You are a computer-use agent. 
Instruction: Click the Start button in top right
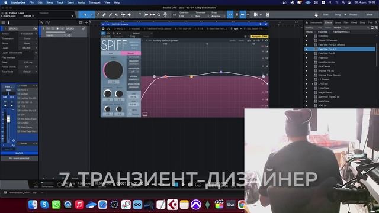(x=326, y=15)
